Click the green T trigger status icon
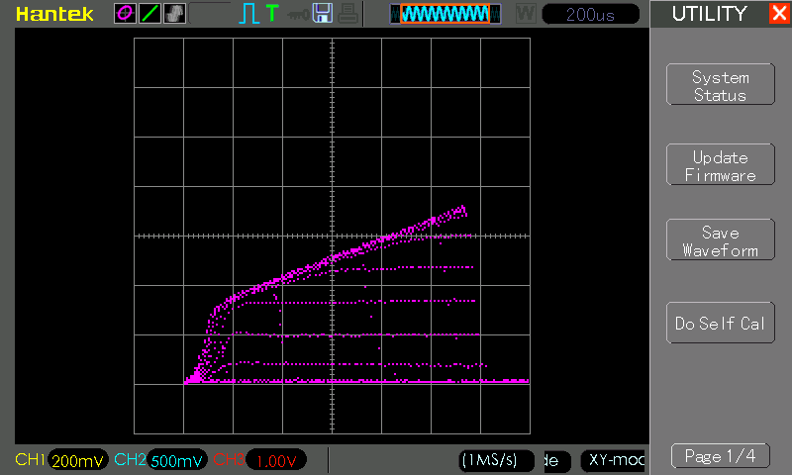This screenshot has width=792, height=475. point(272,13)
